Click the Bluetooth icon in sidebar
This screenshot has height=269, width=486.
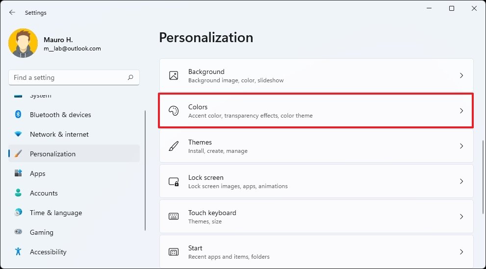(18, 115)
